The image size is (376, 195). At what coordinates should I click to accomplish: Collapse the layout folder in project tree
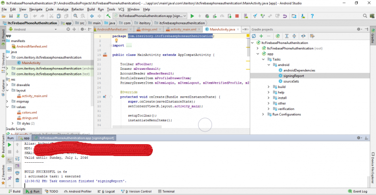(7, 90)
